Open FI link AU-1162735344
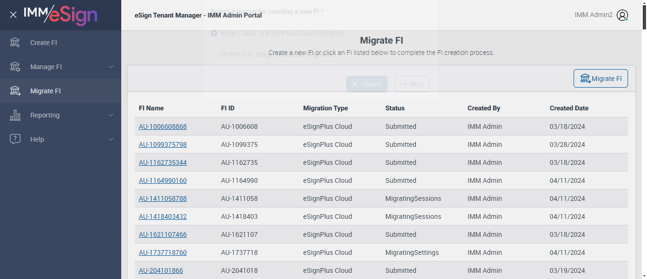 (x=162, y=162)
